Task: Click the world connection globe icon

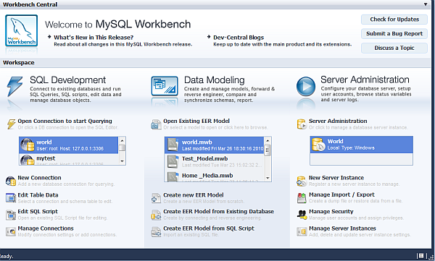Action: pyautogui.click(x=28, y=145)
